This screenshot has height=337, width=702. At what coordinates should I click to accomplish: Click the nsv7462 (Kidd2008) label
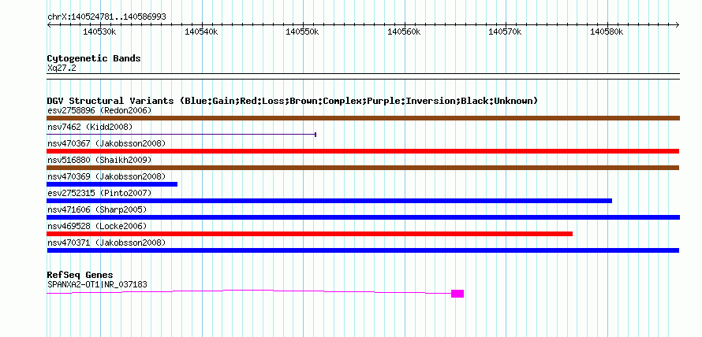90,127
